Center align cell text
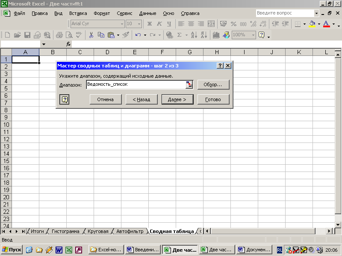 click(x=191, y=24)
